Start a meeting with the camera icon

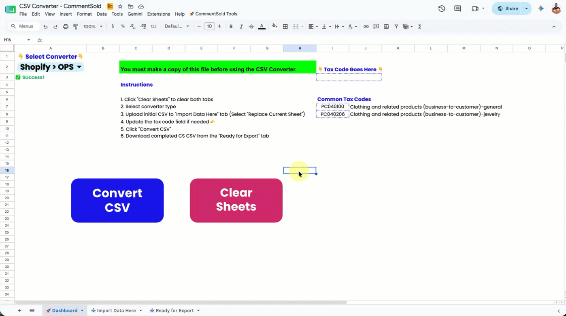[x=475, y=9]
